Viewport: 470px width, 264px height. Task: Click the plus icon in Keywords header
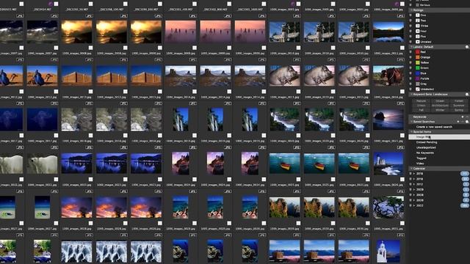click(462, 117)
